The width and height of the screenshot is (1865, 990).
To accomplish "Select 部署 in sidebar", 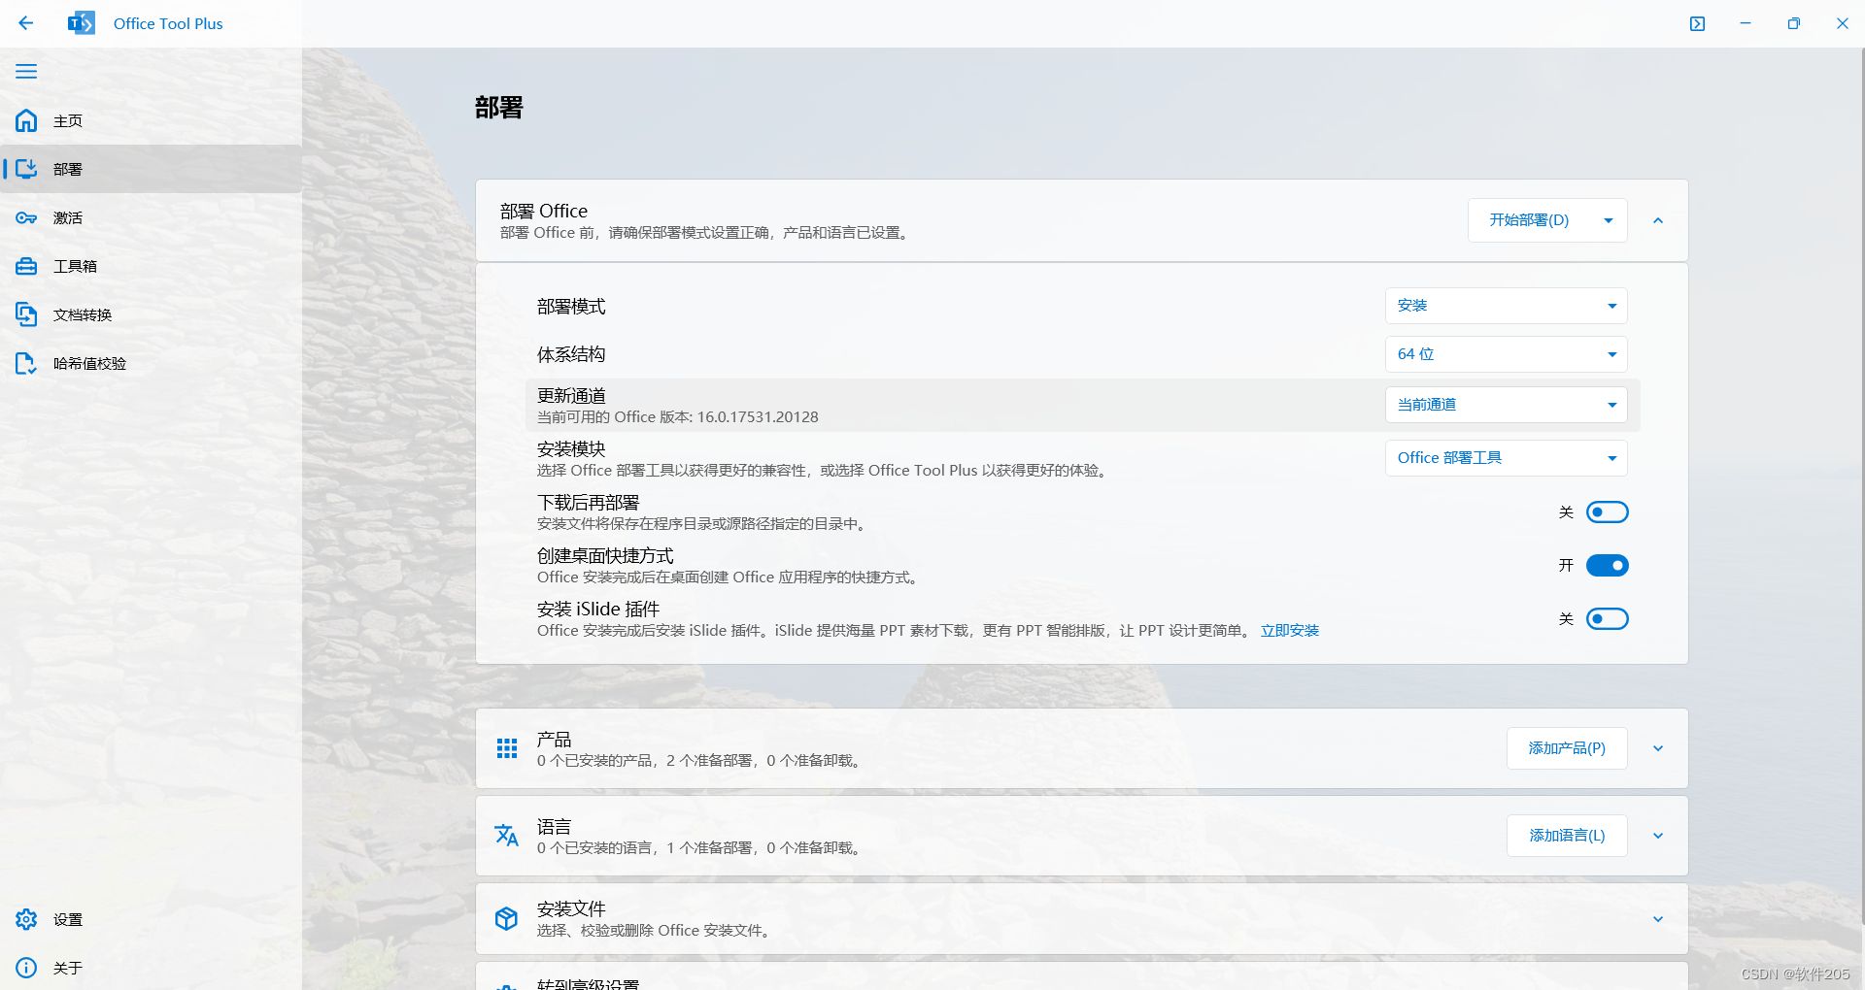I will tap(151, 169).
